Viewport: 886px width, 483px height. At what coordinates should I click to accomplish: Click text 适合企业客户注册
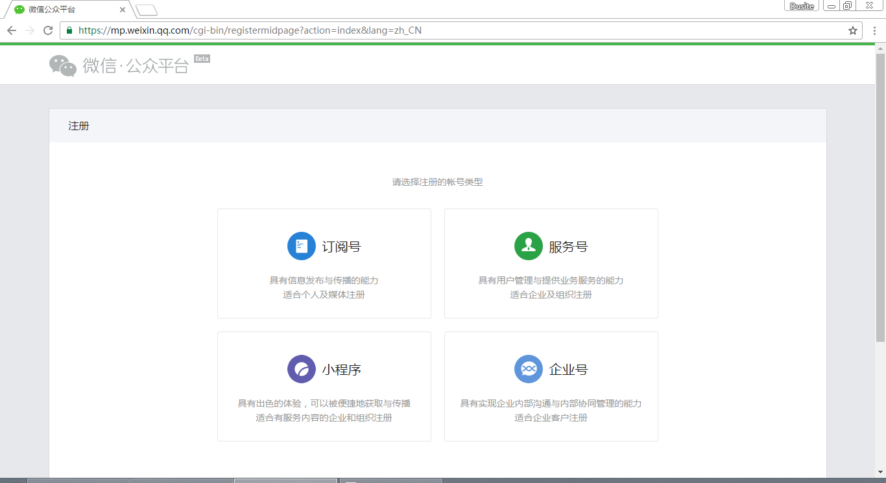(551, 418)
